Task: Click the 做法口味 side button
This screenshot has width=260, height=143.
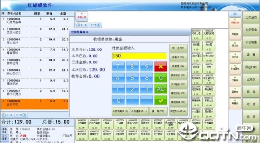Action: (x=251, y=67)
